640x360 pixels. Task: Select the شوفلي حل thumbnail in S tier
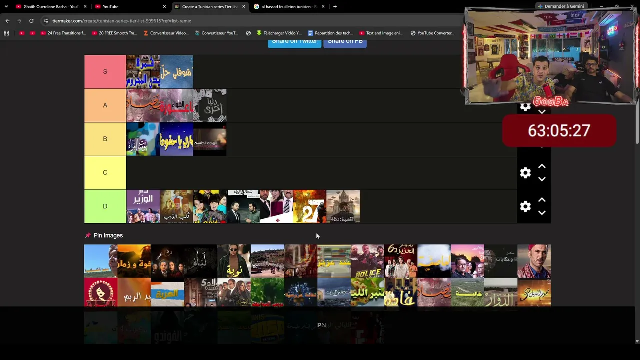tap(176, 72)
